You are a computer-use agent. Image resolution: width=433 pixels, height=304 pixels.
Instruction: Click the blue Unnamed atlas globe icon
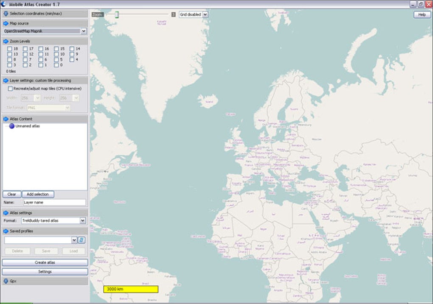coord(12,126)
